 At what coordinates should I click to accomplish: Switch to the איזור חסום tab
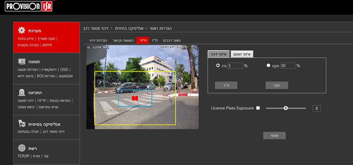[x=241, y=54]
